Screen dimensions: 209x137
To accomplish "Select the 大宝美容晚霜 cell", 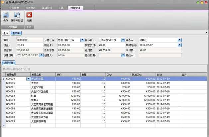I will pyautogui.click(x=43, y=121).
